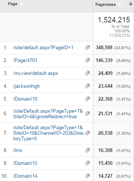Click pop-out icon beside /jacksonhigh
134x181 pixels.
(x=88, y=86)
